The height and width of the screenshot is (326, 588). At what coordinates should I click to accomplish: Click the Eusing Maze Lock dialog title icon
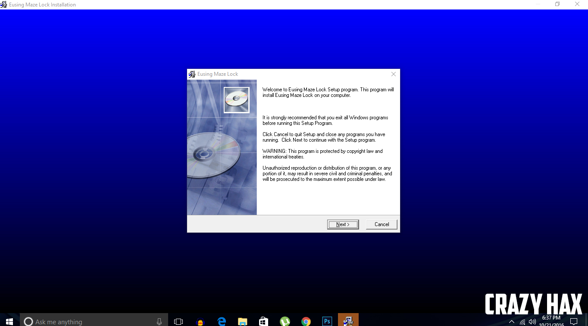[192, 74]
